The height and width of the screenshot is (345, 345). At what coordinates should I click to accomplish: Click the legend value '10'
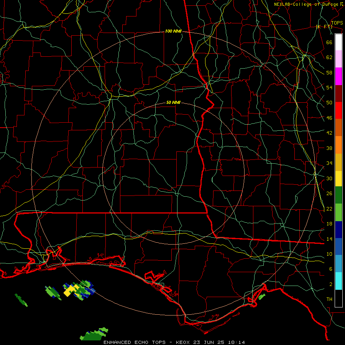click(x=329, y=254)
